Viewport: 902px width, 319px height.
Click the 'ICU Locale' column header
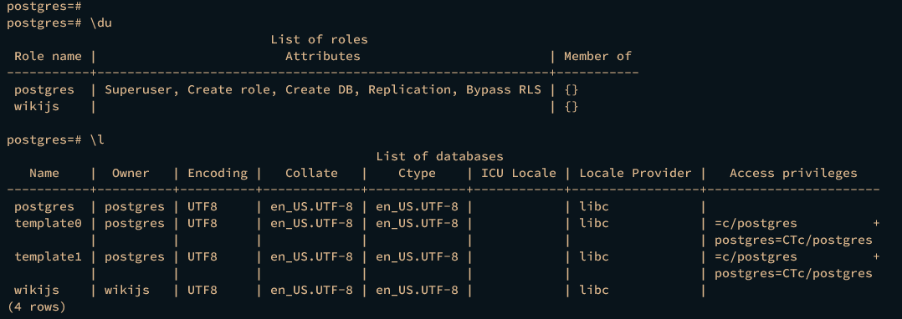519,173
